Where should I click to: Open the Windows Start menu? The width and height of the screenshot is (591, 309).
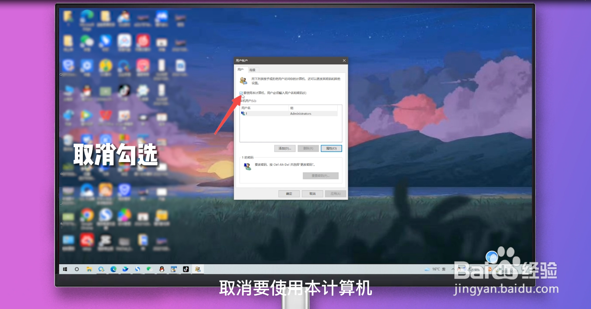click(65, 269)
